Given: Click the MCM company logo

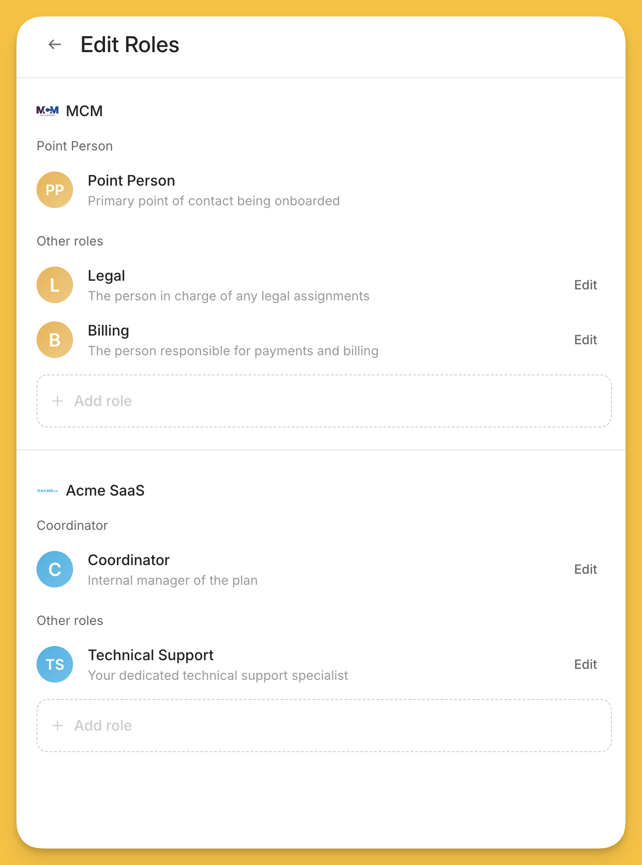Looking at the screenshot, I should (47, 111).
